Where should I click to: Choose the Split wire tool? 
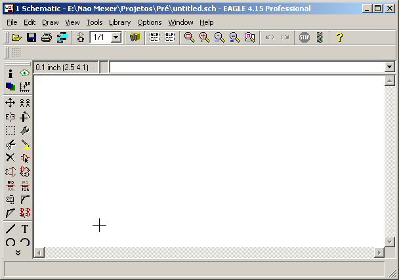click(10, 213)
